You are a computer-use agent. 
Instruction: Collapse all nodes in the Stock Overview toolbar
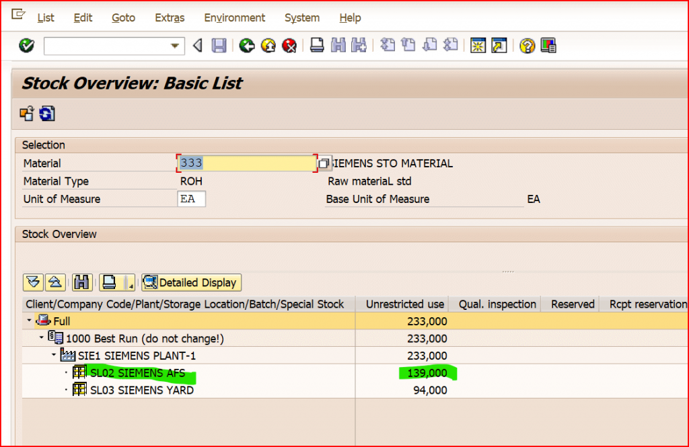(x=55, y=282)
